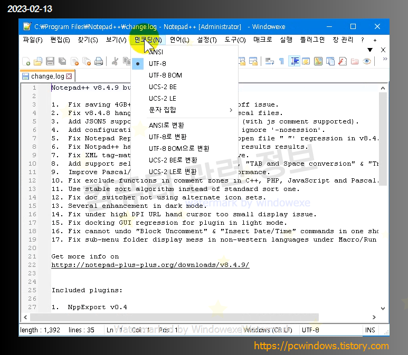Select UCS-2 LE encoding option

(x=185, y=99)
